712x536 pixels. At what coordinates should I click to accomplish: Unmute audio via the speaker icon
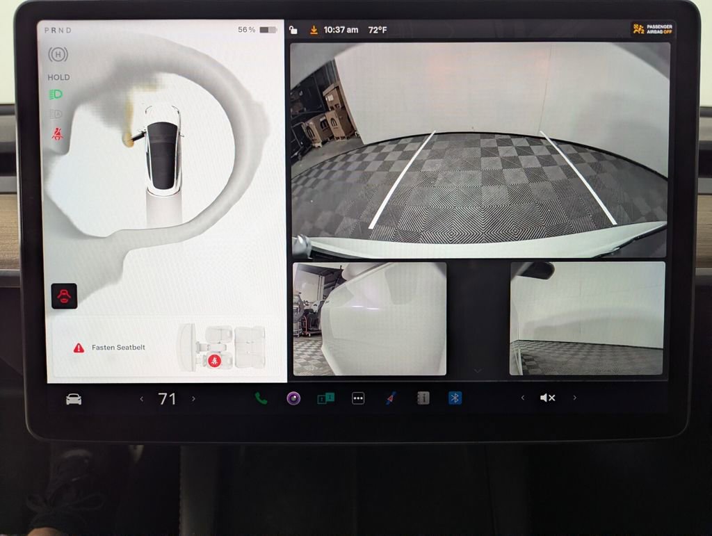[548, 398]
